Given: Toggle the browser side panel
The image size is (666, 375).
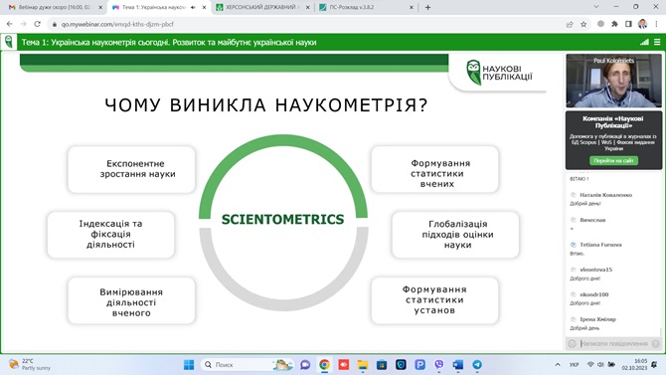Looking at the screenshot, I should point(628,24).
